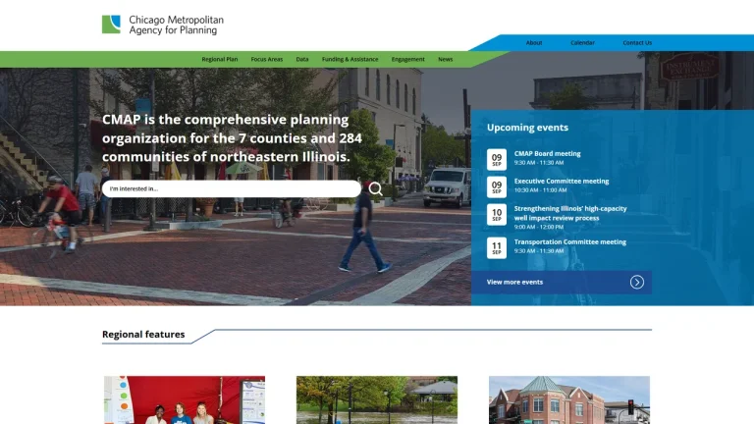This screenshot has height=424, width=754.
Task: Click the Regional features heading
Action: tap(143, 334)
